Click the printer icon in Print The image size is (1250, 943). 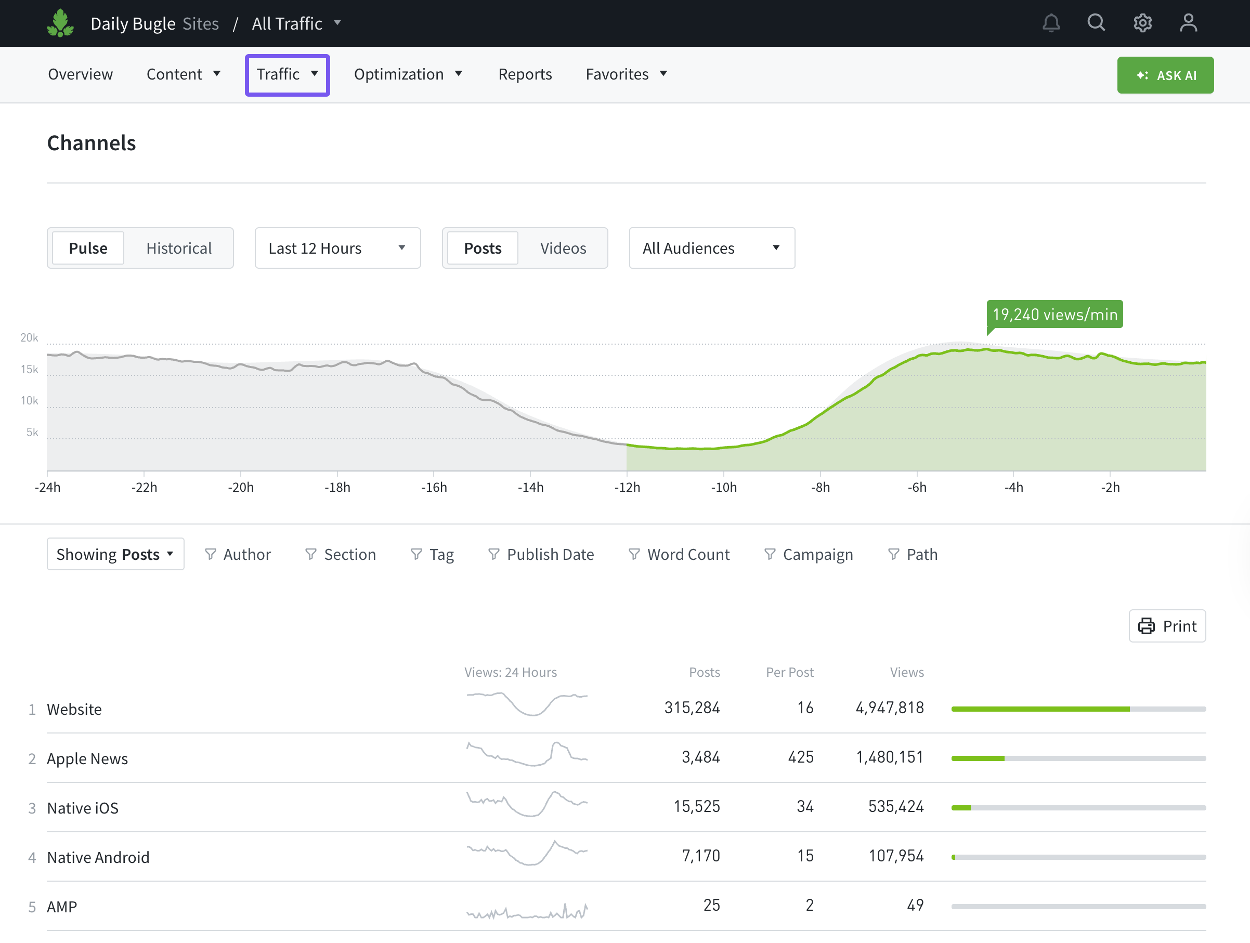(x=1146, y=626)
